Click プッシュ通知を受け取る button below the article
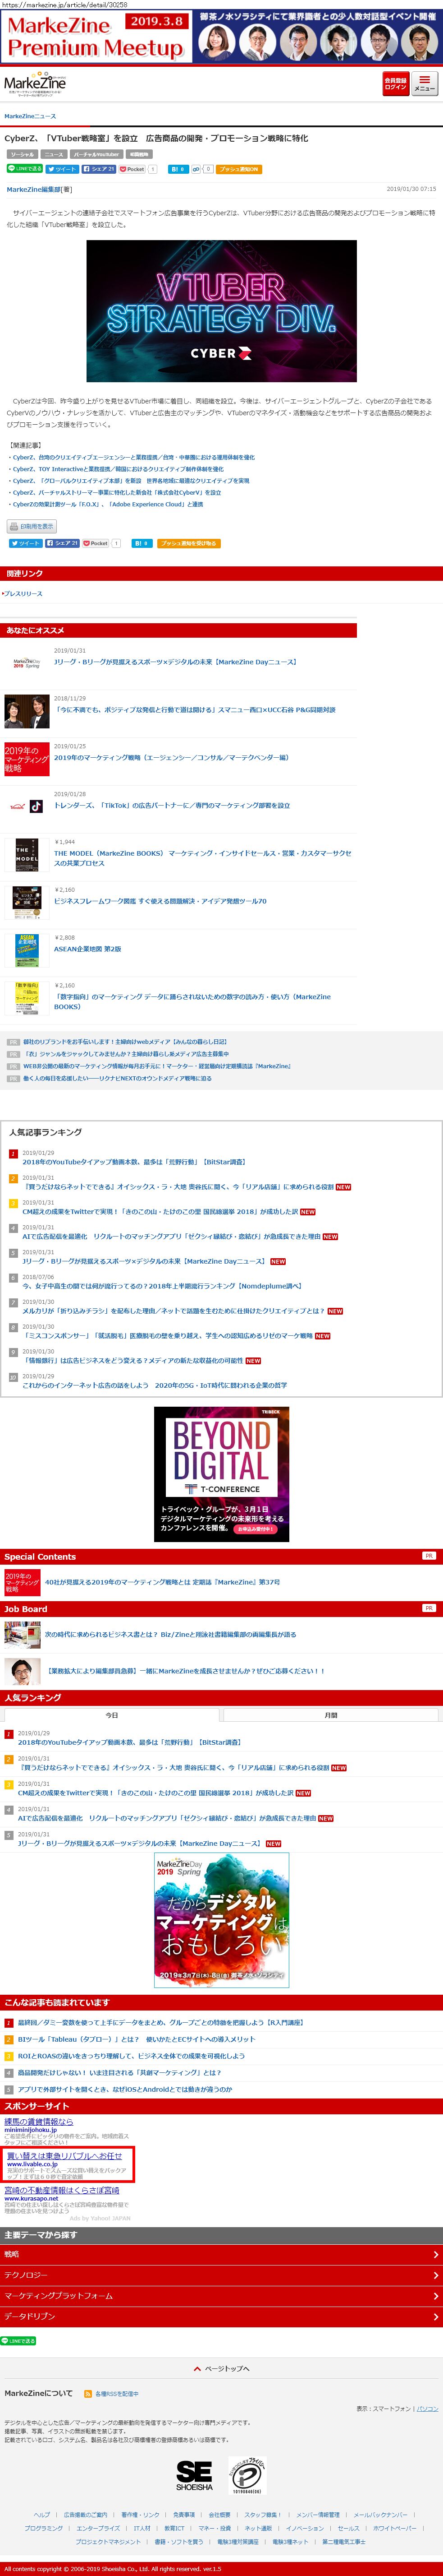Viewport: 443px width, 2576px height. (188, 543)
